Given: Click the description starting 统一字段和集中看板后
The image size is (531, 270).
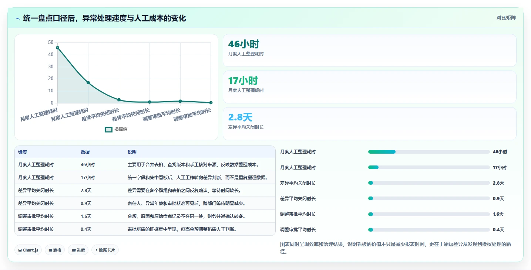Looking at the screenshot, I should [198, 178].
